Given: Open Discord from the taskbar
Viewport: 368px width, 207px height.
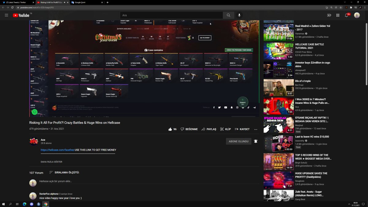Looking at the screenshot, I should tap(32, 204).
